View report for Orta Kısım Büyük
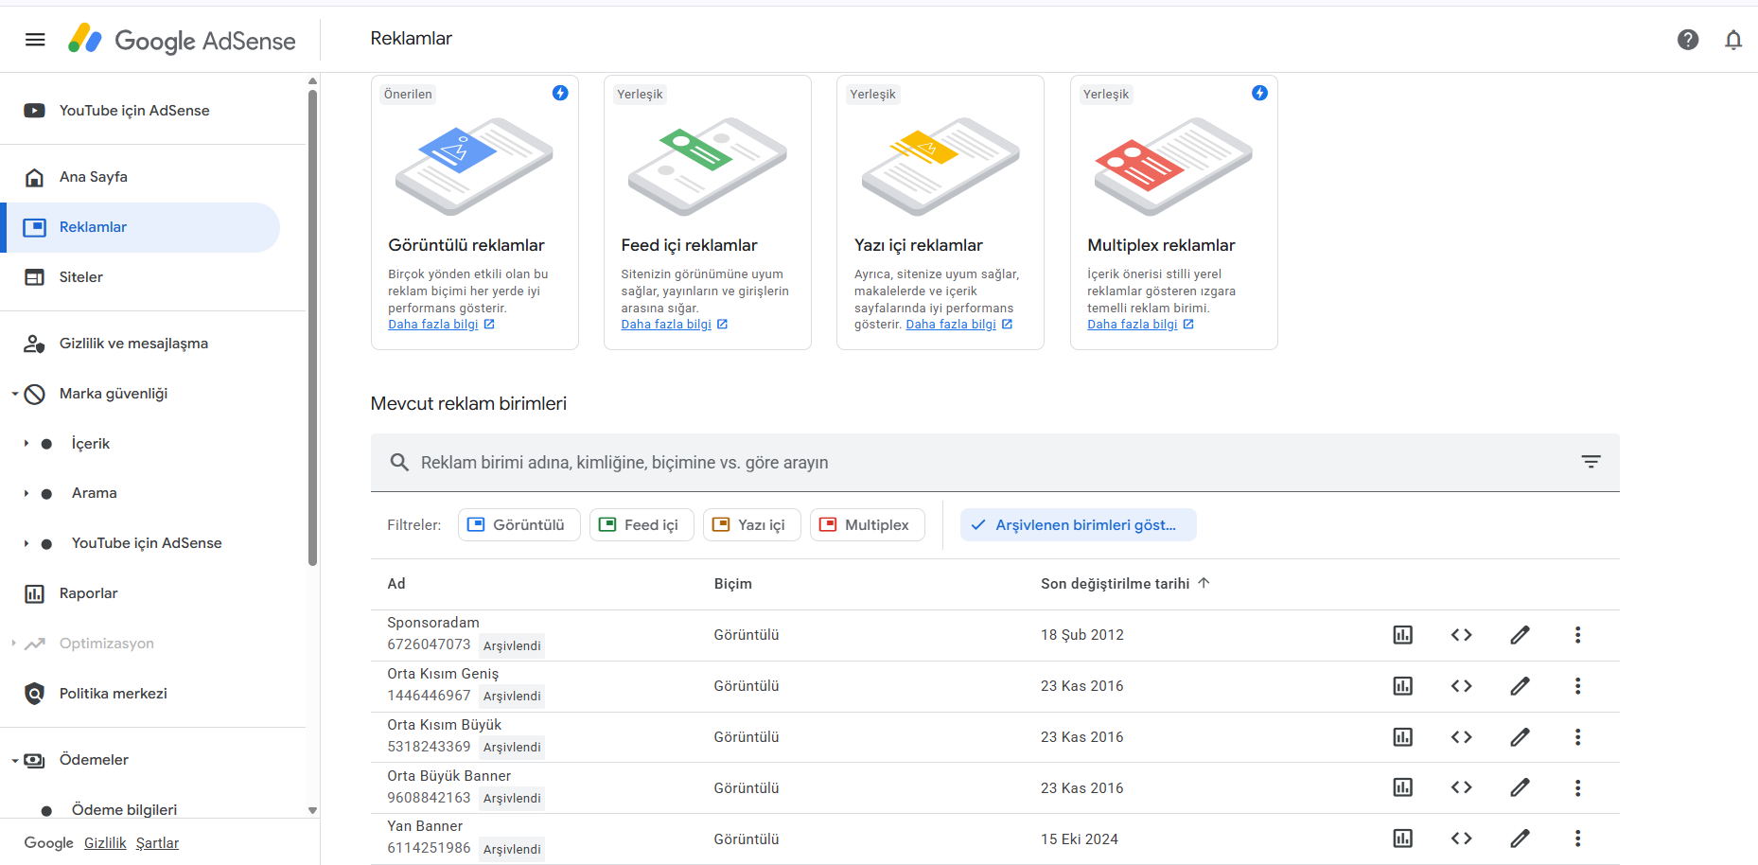Image resolution: width=1758 pixels, height=865 pixels. point(1403,737)
